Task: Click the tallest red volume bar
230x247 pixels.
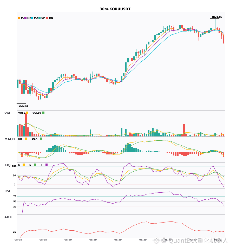Action: coord(26,125)
